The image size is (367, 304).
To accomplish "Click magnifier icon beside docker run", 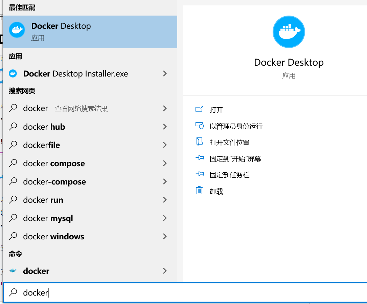I will 13,199.
